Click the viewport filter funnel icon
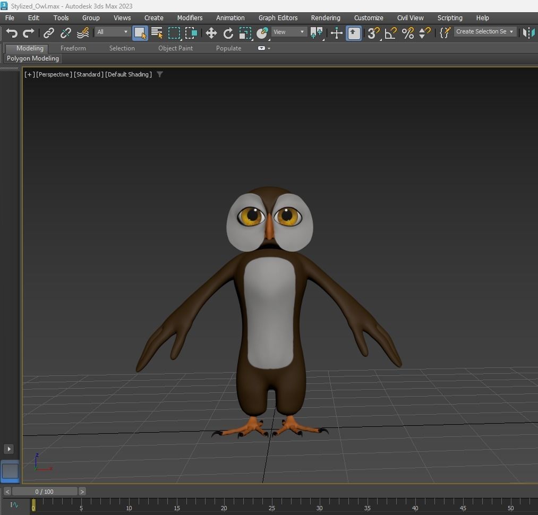 [159, 74]
